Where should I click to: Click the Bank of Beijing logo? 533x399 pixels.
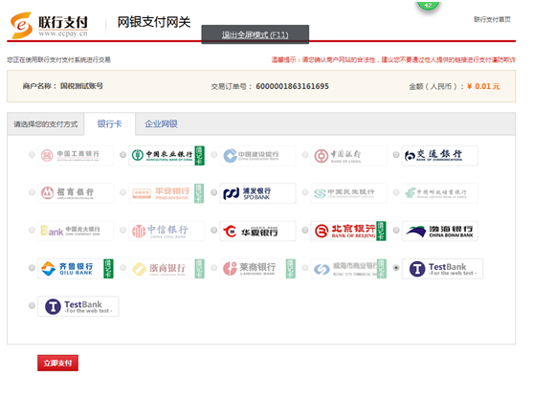(348, 231)
